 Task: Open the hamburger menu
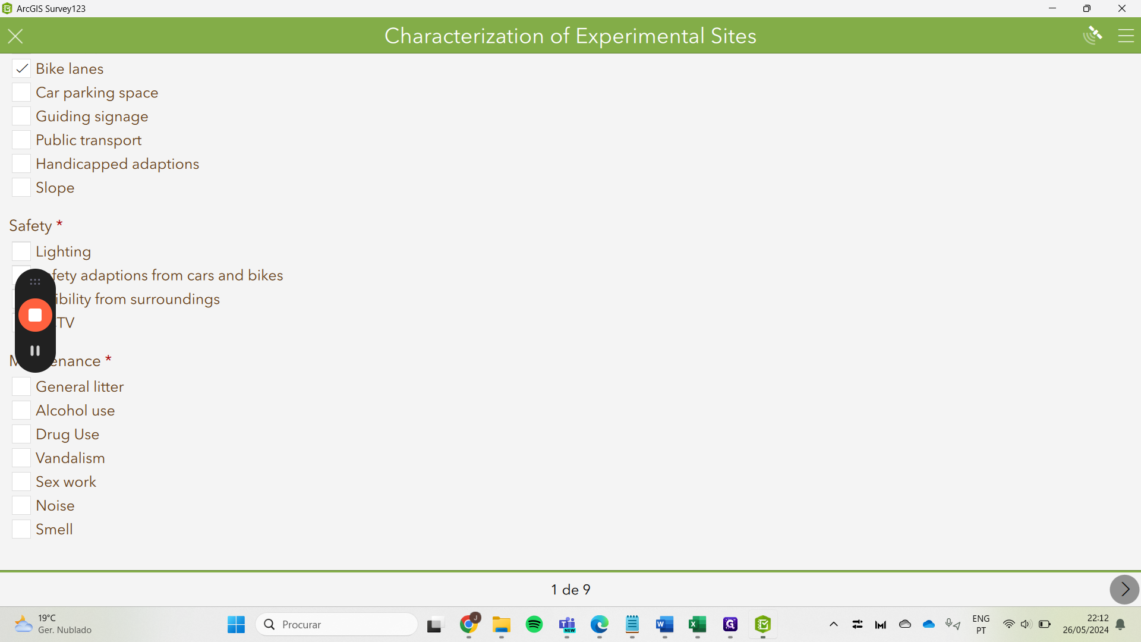pos(1126,36)
